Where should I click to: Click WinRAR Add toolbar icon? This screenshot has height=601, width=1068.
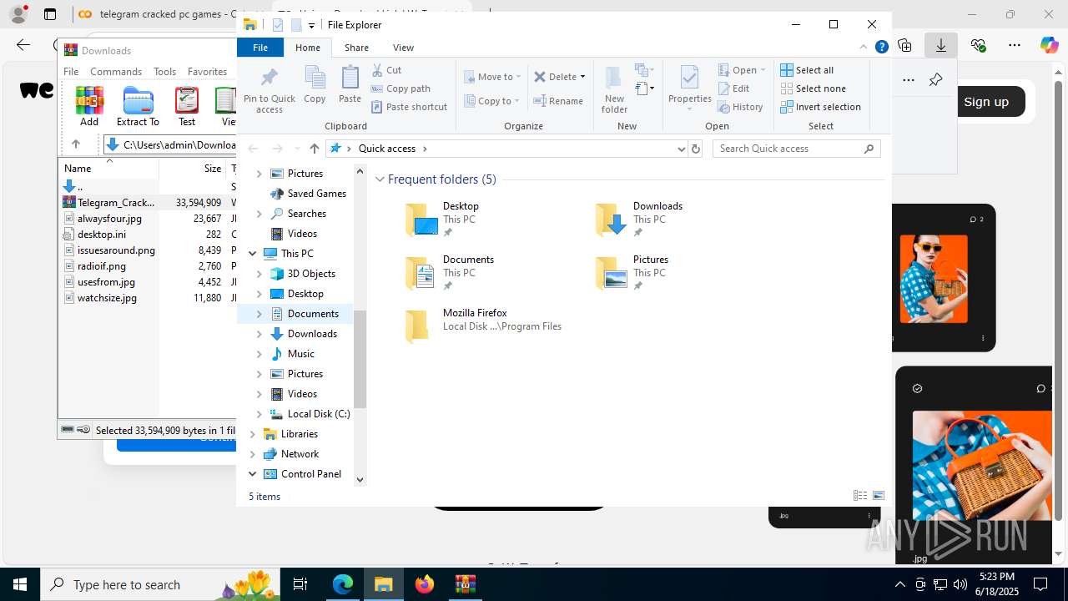(89, 107)
